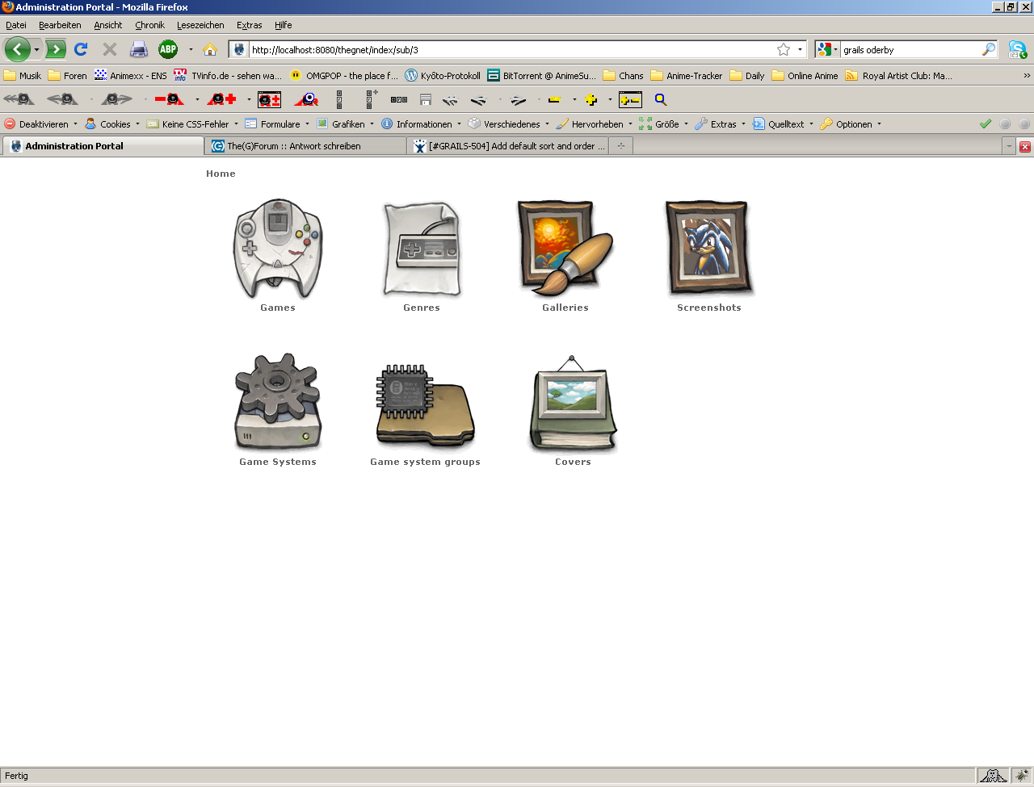
Task: Click the Keine CSS-Fehler indicator
Action: 194,124
